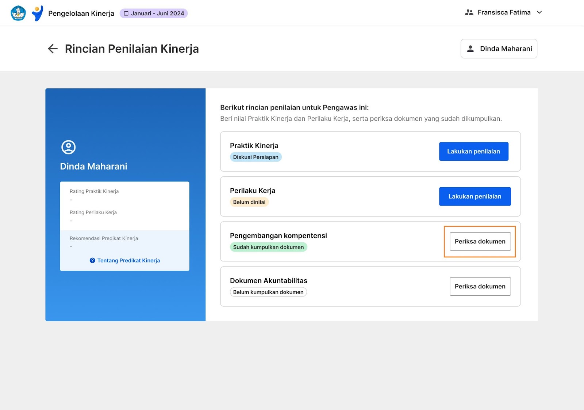This screenshot has width=584, height=410.
Task: Click the Fransisca Fatima user name
Action: coord(504,12)
